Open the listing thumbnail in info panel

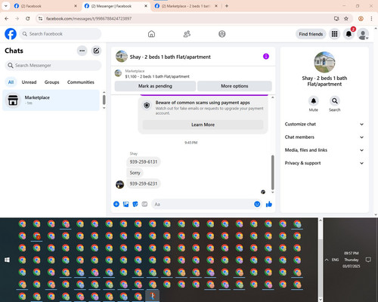coord(324,62)
